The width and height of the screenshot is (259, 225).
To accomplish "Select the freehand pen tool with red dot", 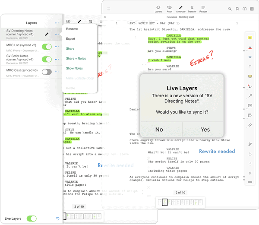I will [250, 86].
